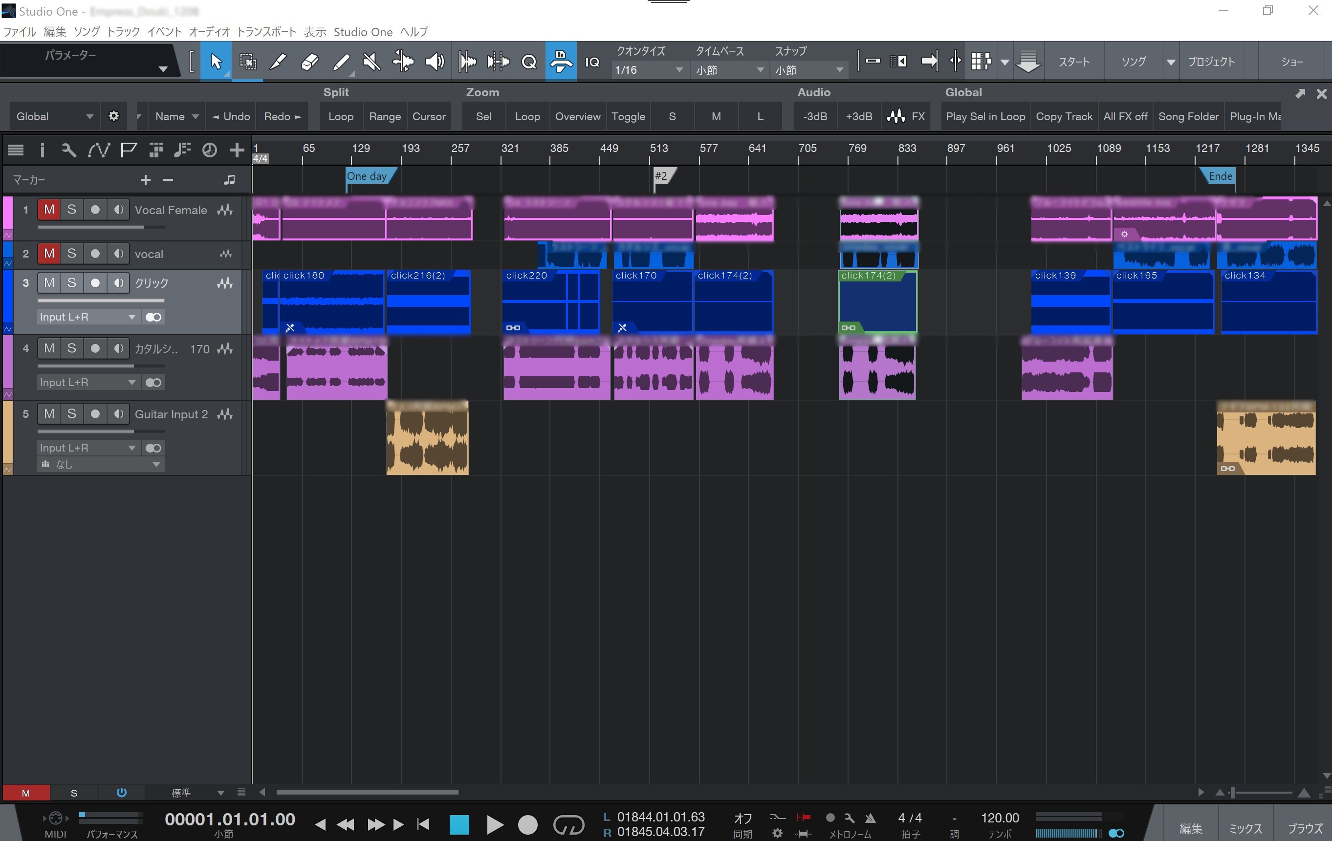Click the macro panel gear icon
Viewport: 1332px width, 841px height.
point(113,116)
